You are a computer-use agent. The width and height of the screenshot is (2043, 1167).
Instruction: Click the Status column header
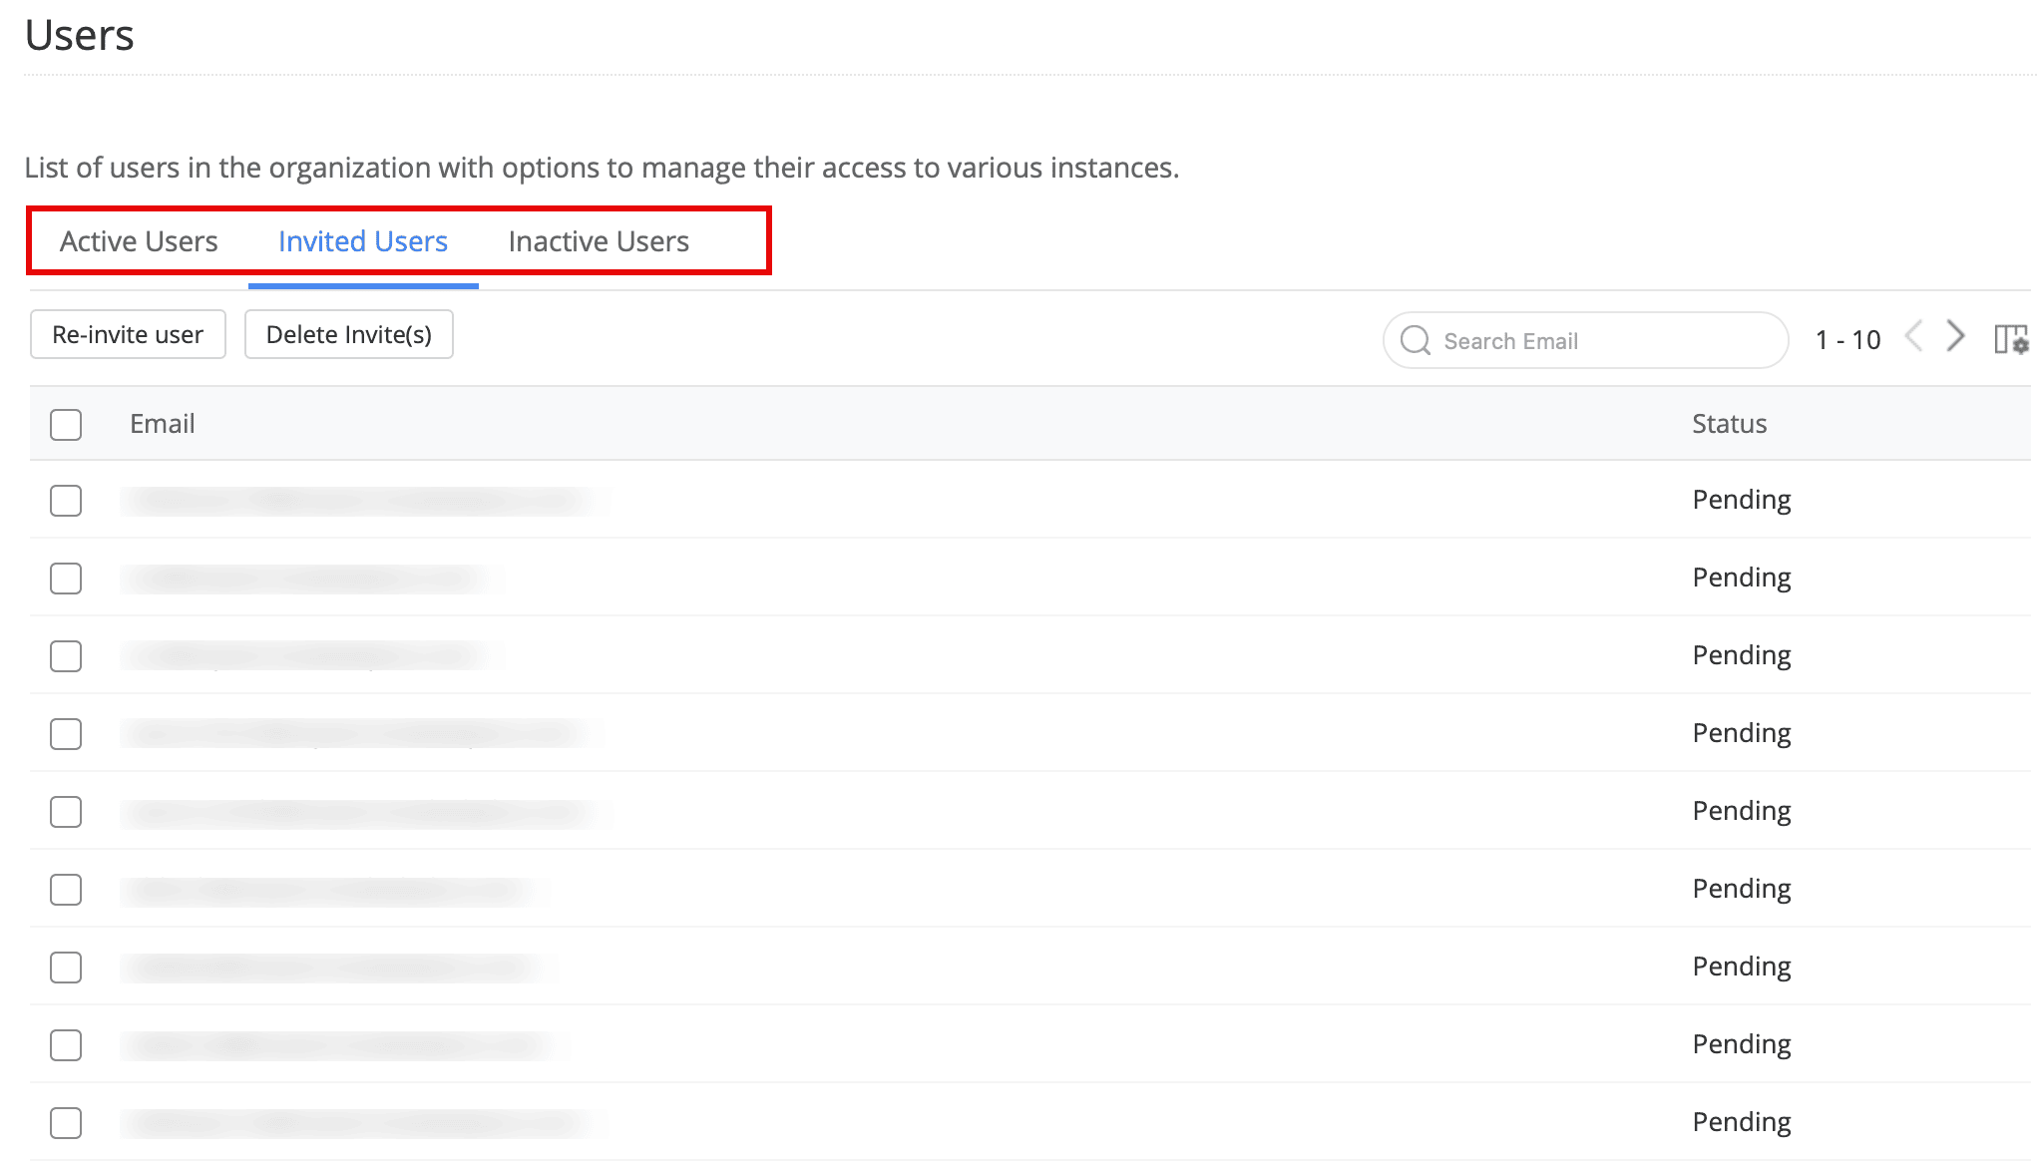tap(1729, 424)
